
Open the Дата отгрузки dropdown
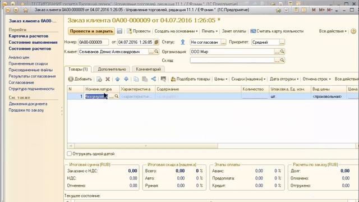pyautogui.click(x=284, y=79)
